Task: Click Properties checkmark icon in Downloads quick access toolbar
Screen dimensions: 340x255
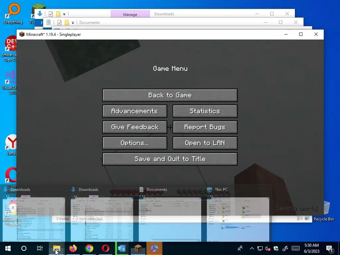Action: point(51,14)
